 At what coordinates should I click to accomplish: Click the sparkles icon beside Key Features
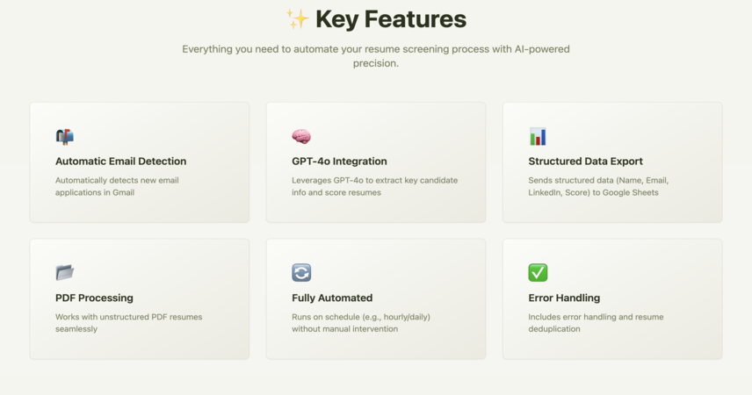(x=297, y=18)
